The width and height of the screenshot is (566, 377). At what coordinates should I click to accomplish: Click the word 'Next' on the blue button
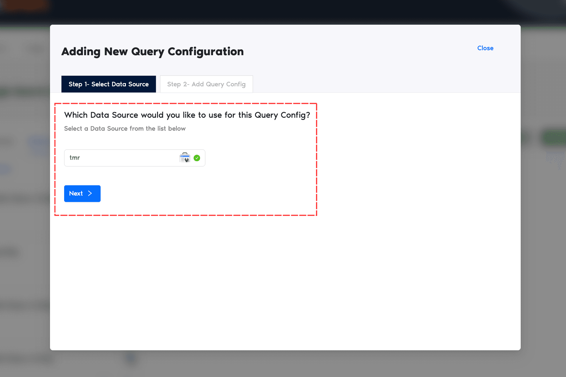pyautogui.click(x=76, y=193)
